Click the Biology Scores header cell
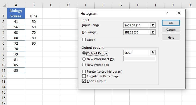Image resolution: width=196 pixels, height=105 pixels. point(16,13)
